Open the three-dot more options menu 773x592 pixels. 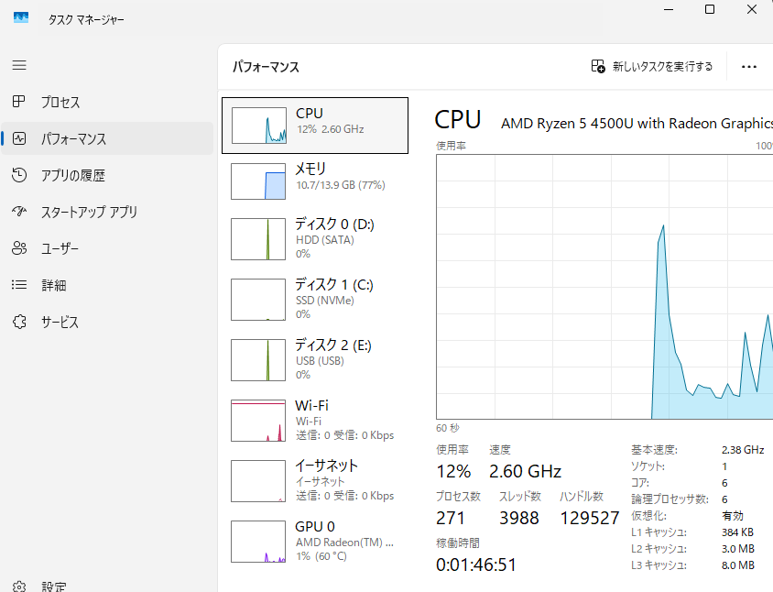pyautogui.click(x=749, y=67)
